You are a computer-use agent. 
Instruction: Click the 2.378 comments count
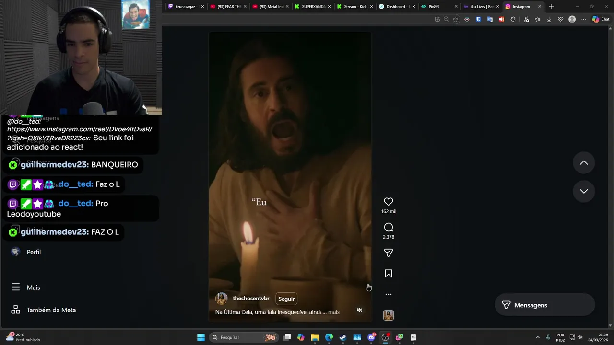tap(389, 237)
